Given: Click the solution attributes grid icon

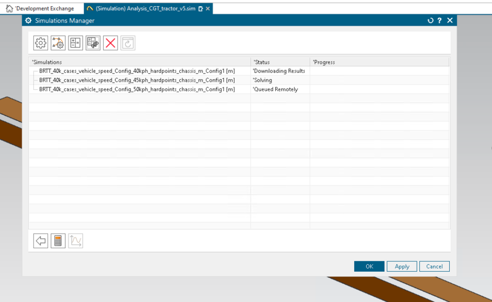Looking at the screenshot, I should pyautogui.click(x=75, y=43).
